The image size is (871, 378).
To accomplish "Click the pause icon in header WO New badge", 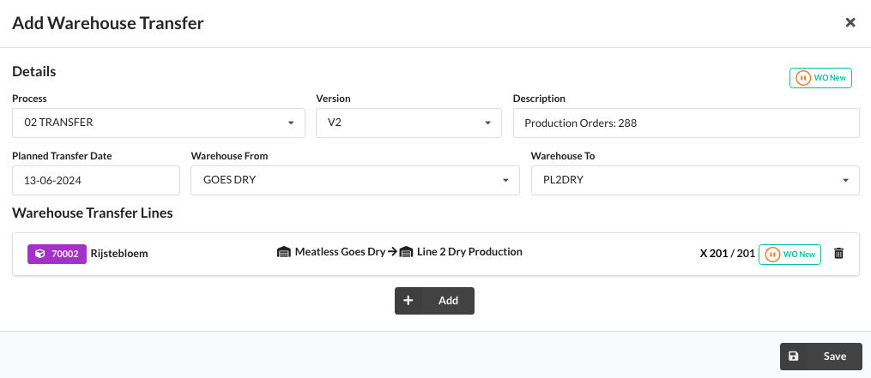I will tap(802, 78).
